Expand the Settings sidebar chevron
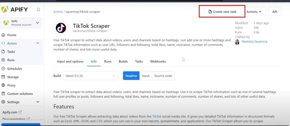The width and height of the screenshot is (290, 126). point(38,102)
